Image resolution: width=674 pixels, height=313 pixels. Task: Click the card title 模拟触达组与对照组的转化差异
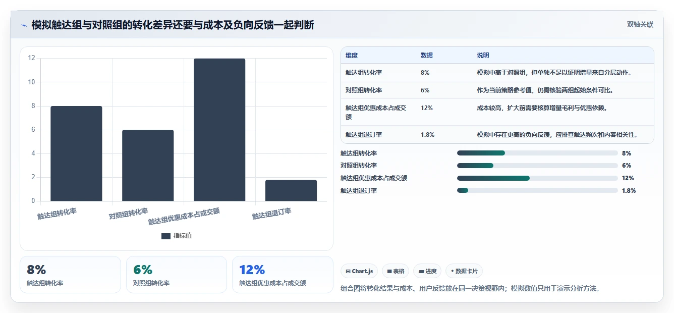point(173,25)
